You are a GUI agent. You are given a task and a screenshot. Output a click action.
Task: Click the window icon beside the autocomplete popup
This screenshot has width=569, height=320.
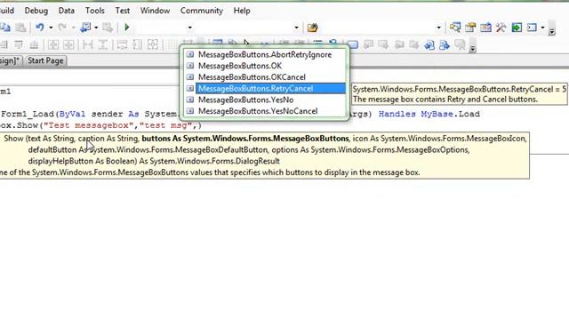[353, 45]
